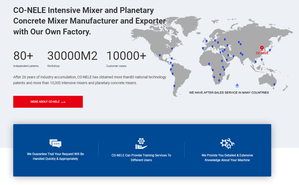Click the map pin on US east coast
This screenshot has width=299, height=185.
click(172, 49)
